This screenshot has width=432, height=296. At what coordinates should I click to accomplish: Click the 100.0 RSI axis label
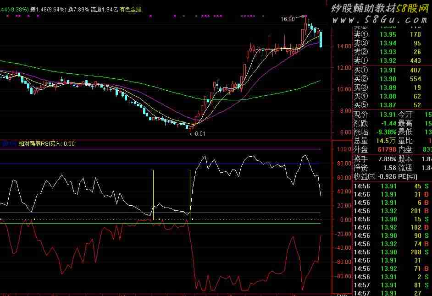pyautogui.click(x=344, y=149)
